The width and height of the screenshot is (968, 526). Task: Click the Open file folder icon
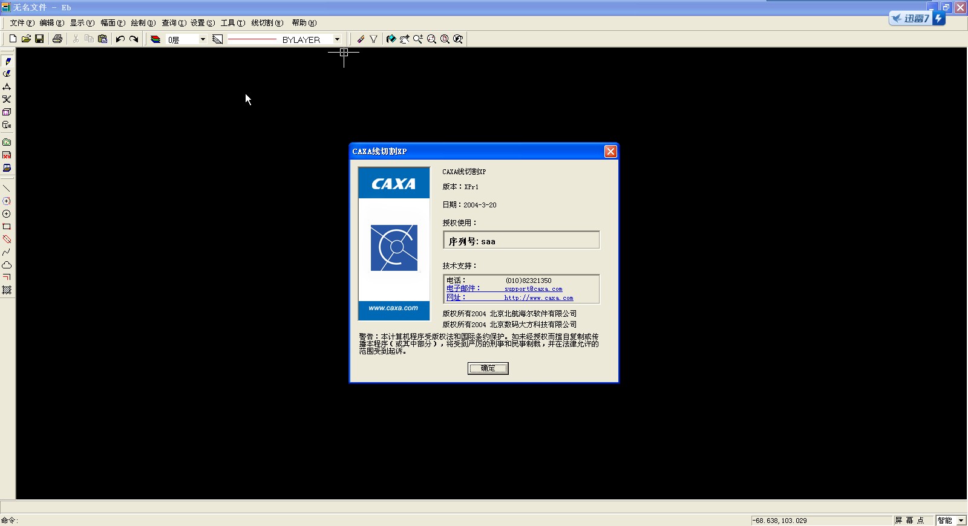point(26,39)
